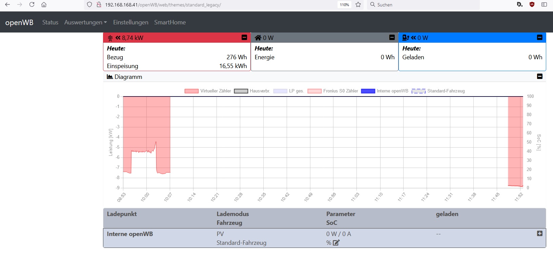Image resolution: width=553 pixels, height=256 pixels.
Task: Click the shield tracking protection icon
Action: tap(89, 5)
